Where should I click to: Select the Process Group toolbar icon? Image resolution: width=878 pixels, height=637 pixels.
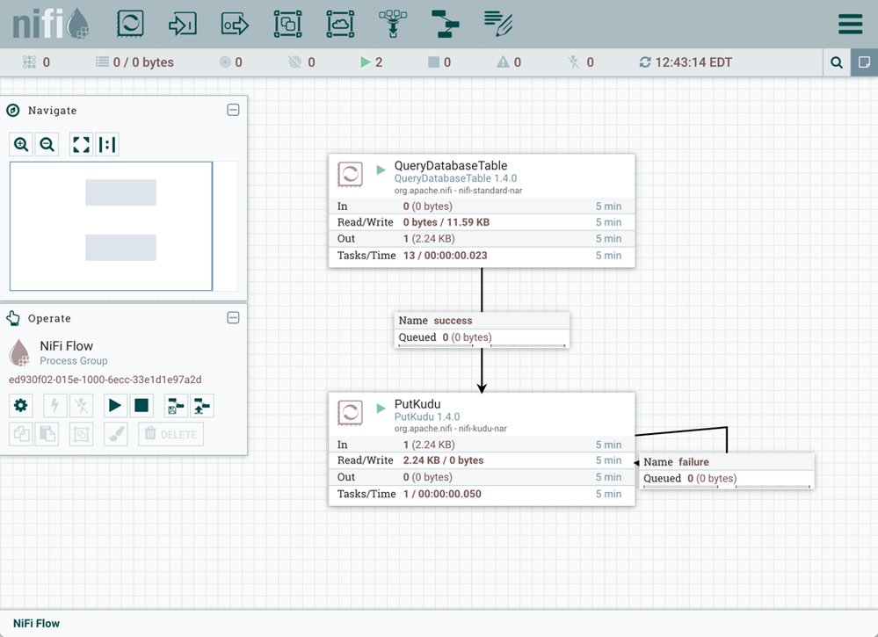(287, 24)
